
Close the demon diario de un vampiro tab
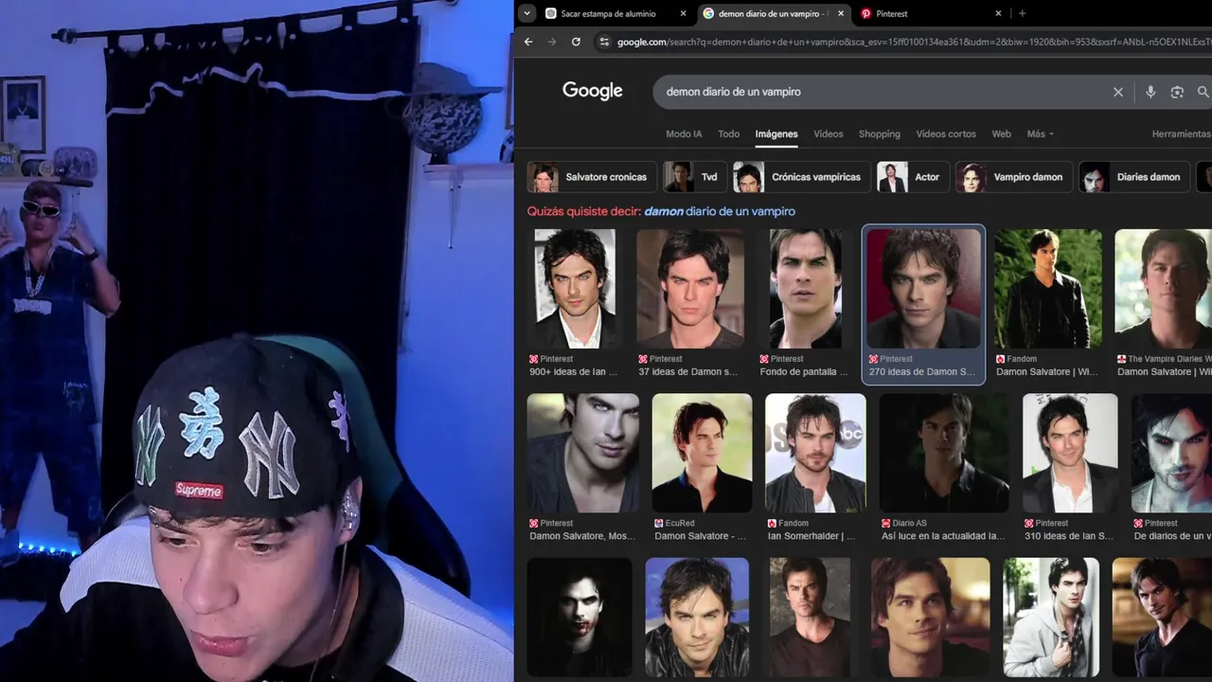pos(840,13)
